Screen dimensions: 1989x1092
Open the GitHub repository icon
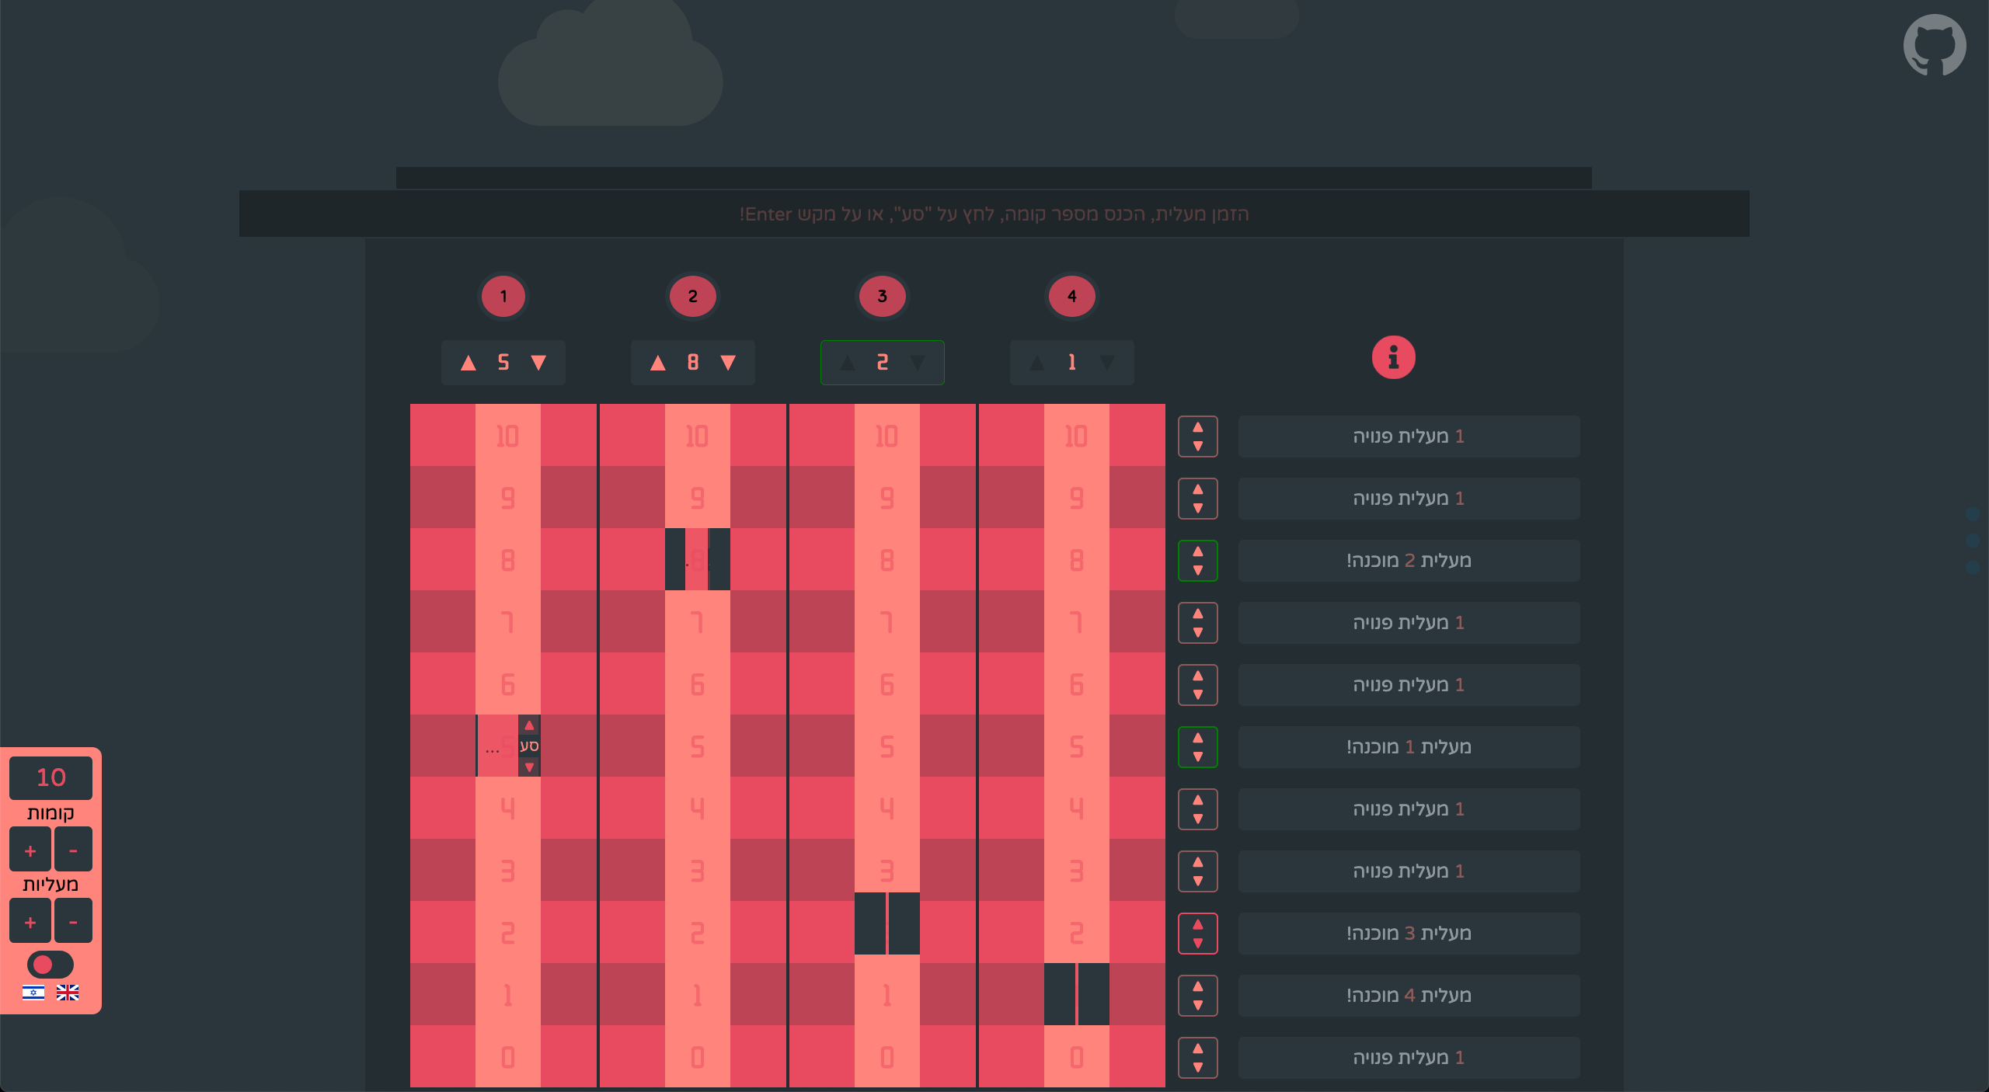[x=1934, y=45]
